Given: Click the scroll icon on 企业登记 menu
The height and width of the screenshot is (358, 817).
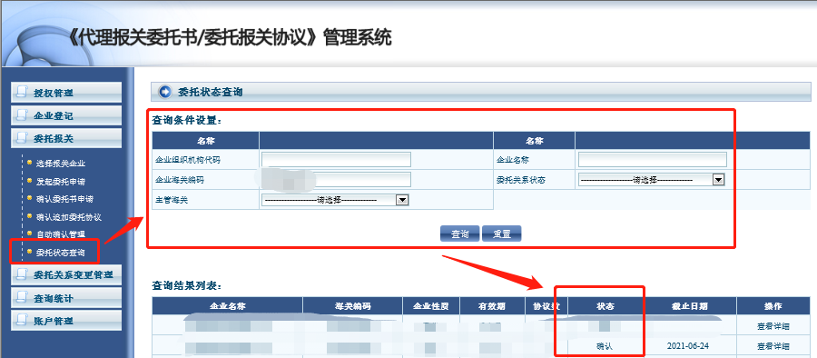Looking at the screenshot, I should [x=22, y=115].
